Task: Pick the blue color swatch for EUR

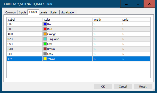Action: click(45, 24)
